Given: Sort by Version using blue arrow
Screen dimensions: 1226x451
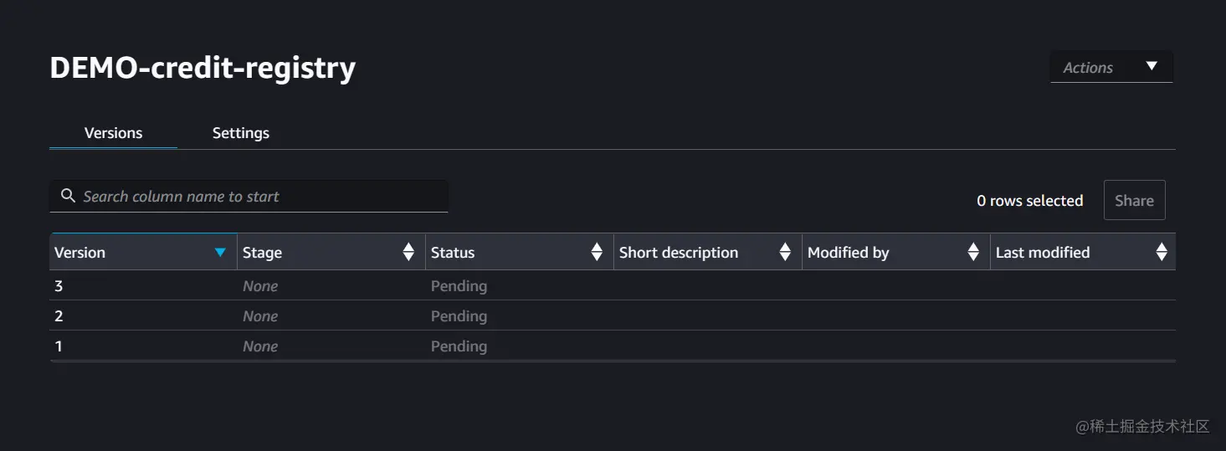Looking at the screenshot, I should 220,253.
